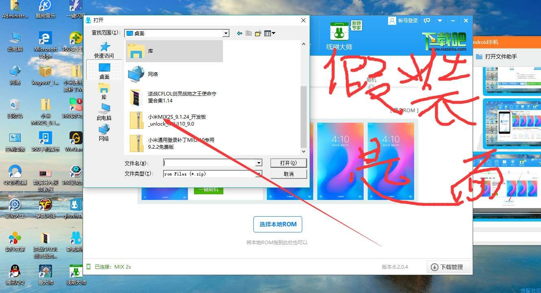Screen dimensions: 541x293
Task: Go back to previous folder in Open dialog
Action: tap(240, 33)
